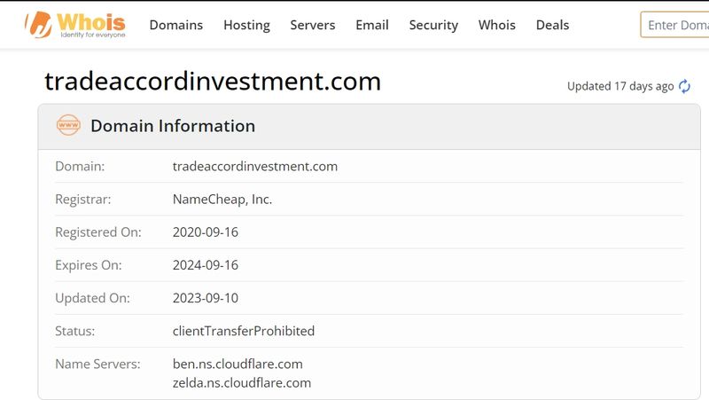Click the tradeaccordinvestment.com page heading
This screenshot has width=709, height=400.
tap(213, 82)
